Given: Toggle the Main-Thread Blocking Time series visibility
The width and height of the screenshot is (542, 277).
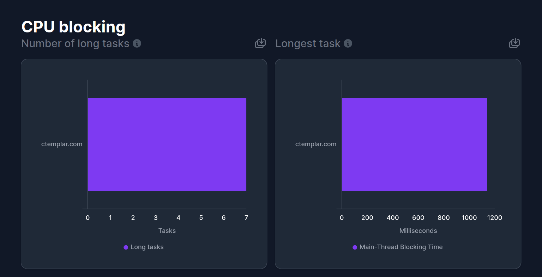Looking at the screenshot, I should click(398, 247).
